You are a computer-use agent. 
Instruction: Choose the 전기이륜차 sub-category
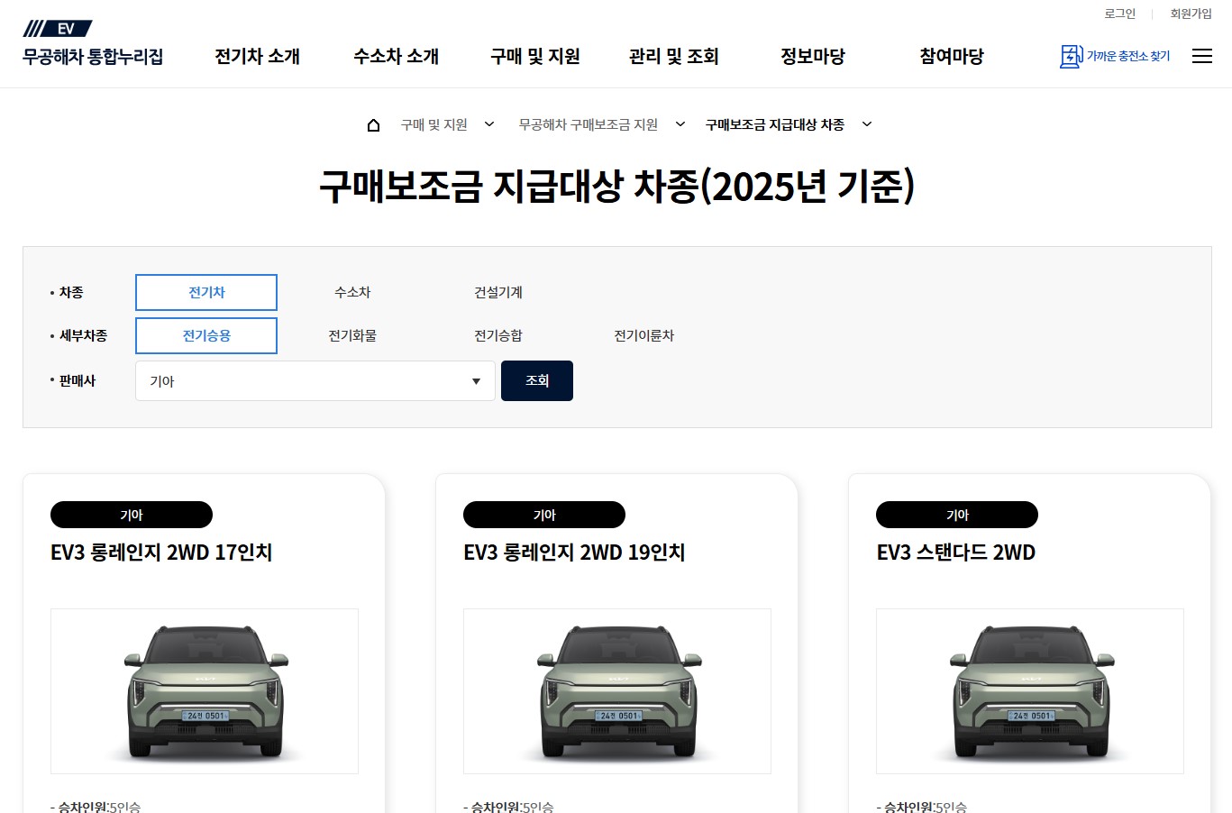(x=643, y=335)
